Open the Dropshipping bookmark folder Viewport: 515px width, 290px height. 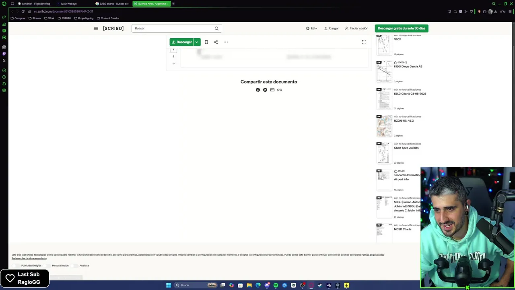coord(84,18)
